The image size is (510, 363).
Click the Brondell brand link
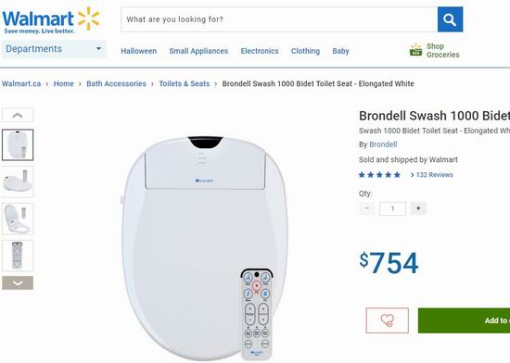click(x=383, y=144)
